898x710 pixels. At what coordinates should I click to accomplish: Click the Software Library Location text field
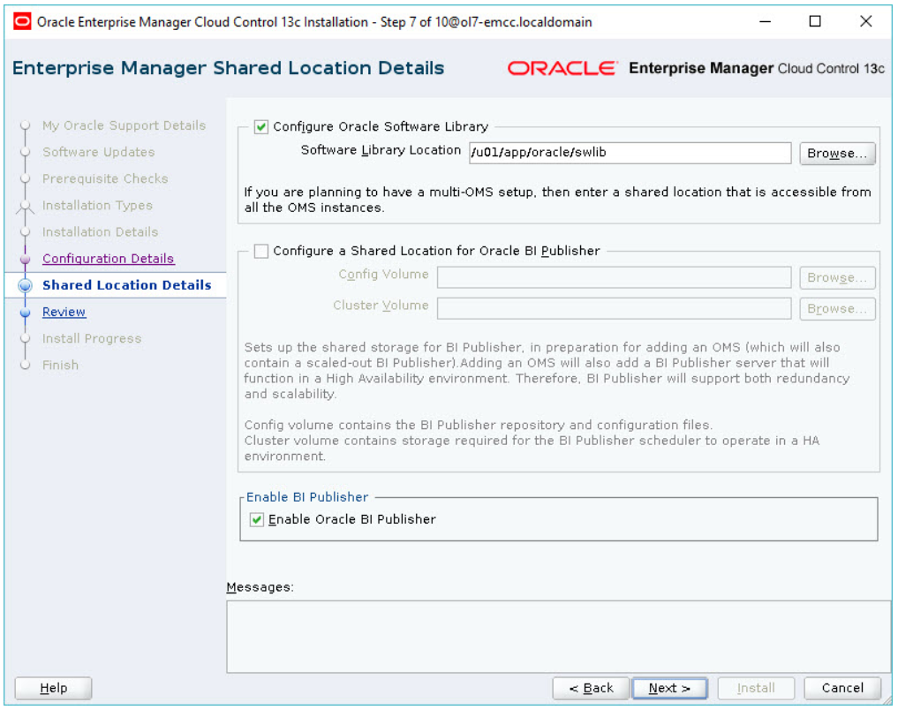point(630,153)
